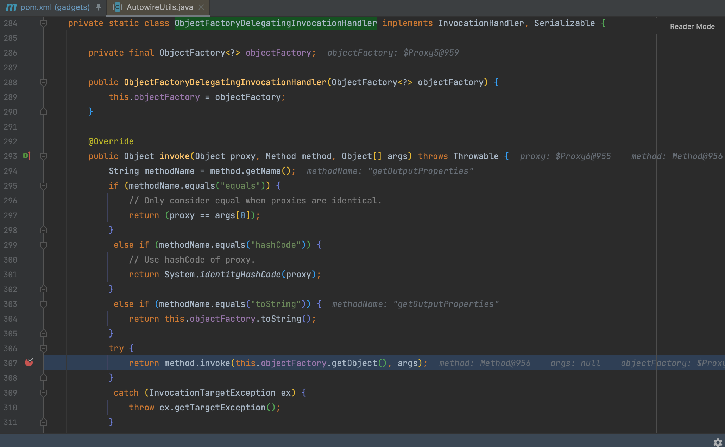
Task: Toggle the breakpoint on line 307
Action: click(x=29, y=363)
